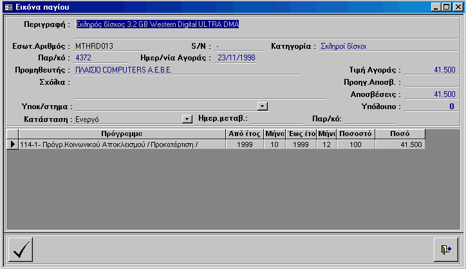This screenshot has width=466, height=269.
Task: Click the Παρ/κό field with 4372
Action: tap(97, 58)
